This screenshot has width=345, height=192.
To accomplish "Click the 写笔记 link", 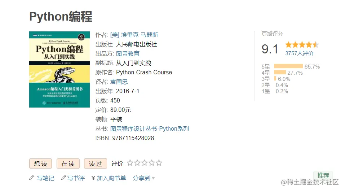I will pyautogui.click(x=45, y=178).
